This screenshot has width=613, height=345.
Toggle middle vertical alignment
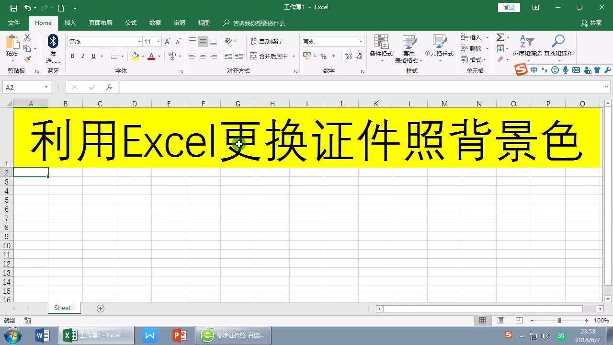pos(203,42)
